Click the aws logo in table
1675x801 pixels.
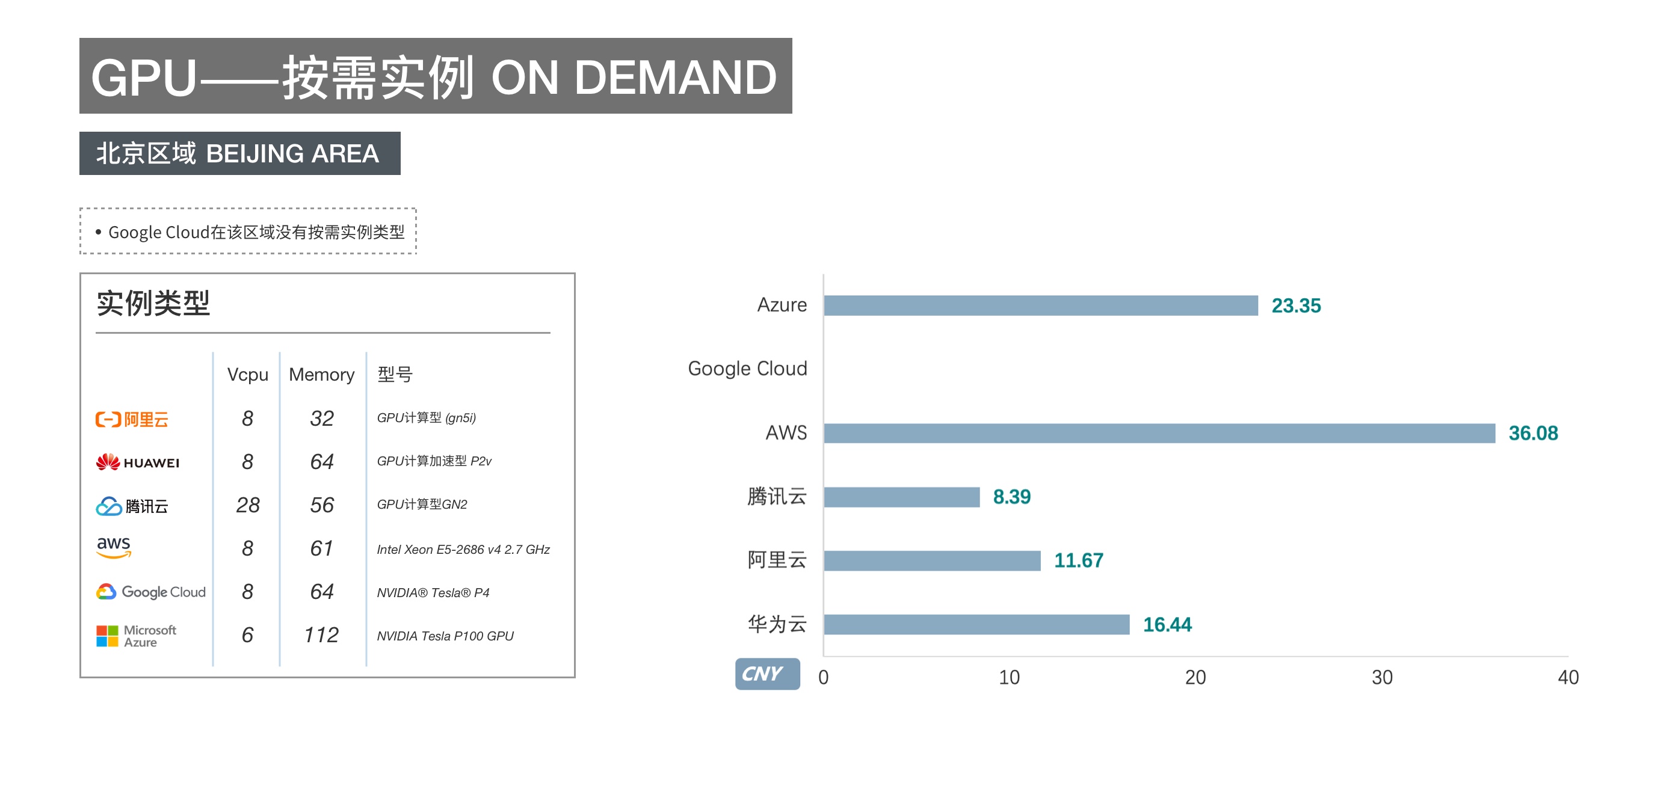pyautogui.click(x=114, y=547)
